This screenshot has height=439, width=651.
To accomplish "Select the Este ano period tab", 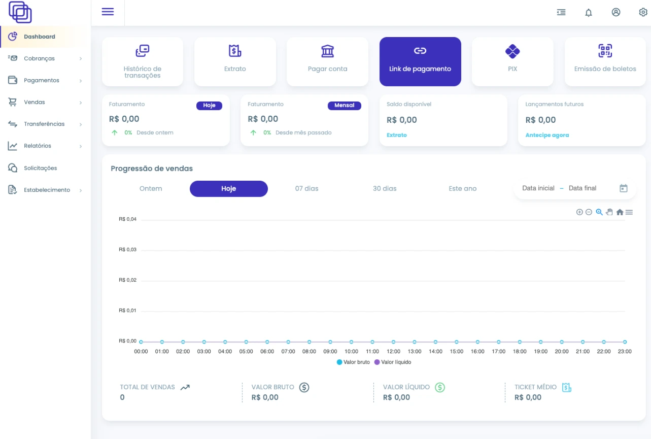I will [463, 189].
